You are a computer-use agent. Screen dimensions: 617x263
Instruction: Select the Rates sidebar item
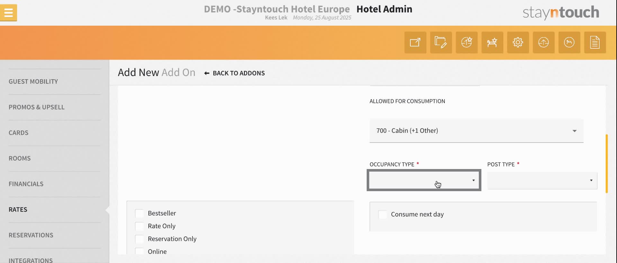coord(18,210)
